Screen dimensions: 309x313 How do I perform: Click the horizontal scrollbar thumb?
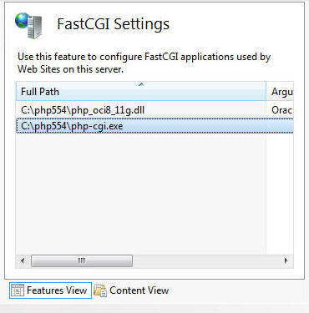[82, 261]
